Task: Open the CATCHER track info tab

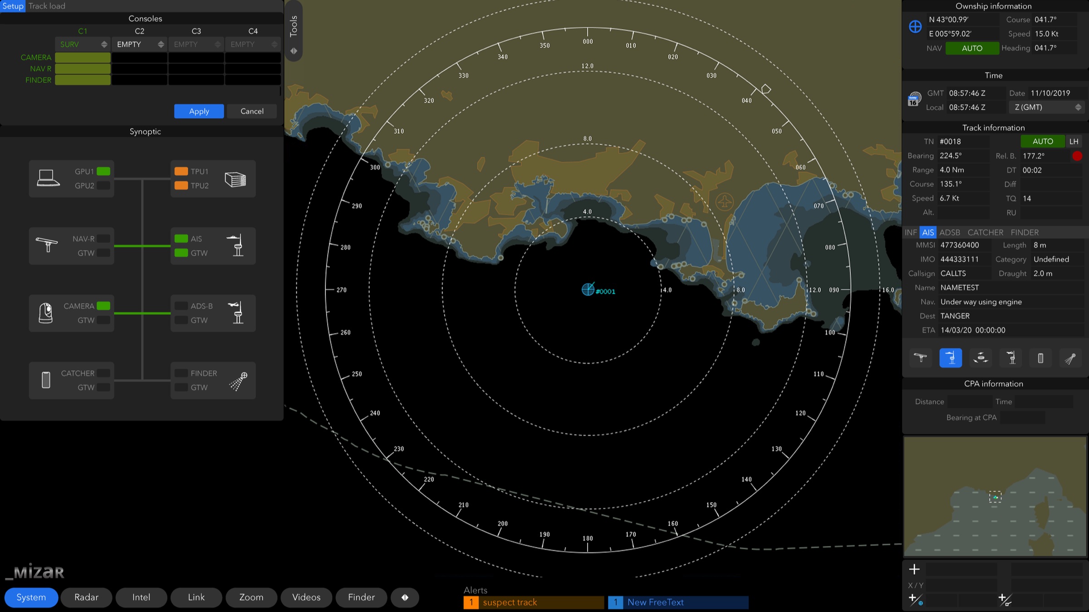Action: tap(985, 232)
